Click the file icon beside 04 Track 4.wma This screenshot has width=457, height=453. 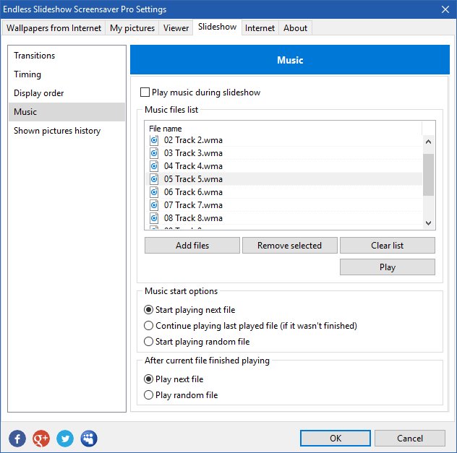click(154, 166)
